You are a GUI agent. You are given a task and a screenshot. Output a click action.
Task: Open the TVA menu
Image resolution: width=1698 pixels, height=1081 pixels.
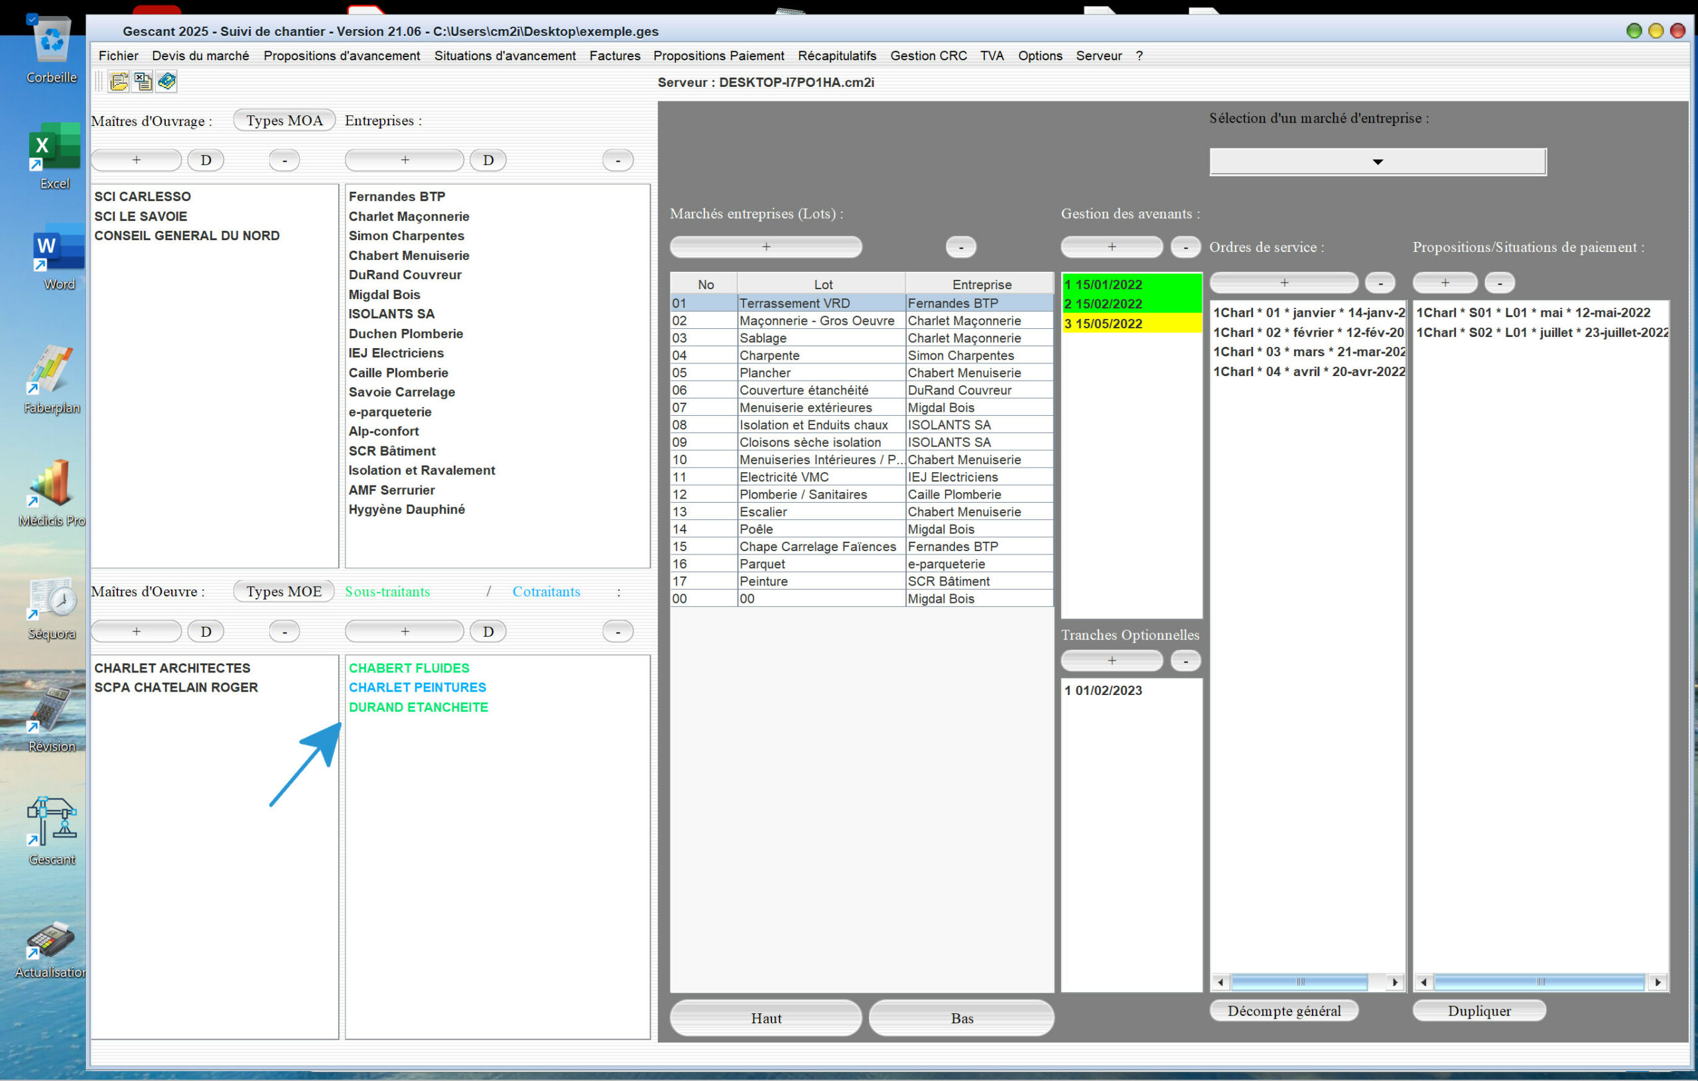(992, 56)
